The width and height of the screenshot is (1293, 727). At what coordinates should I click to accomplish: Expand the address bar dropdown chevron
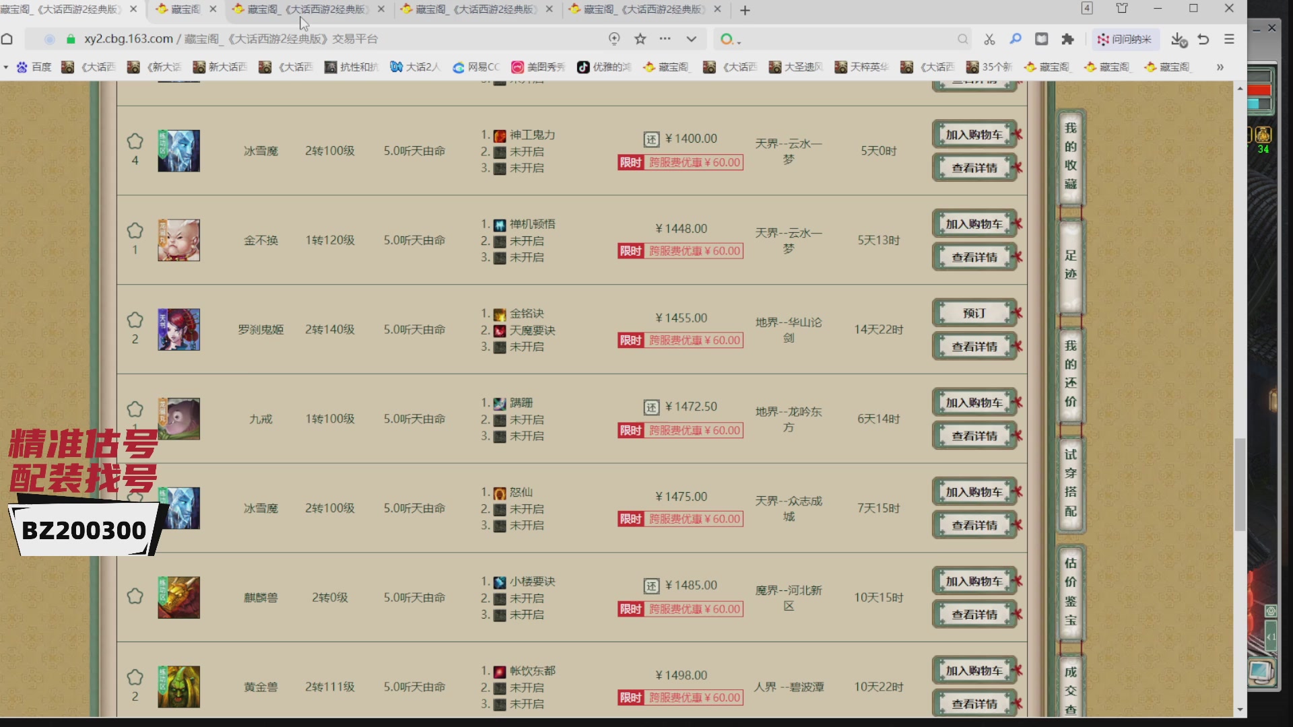(691, 39)
